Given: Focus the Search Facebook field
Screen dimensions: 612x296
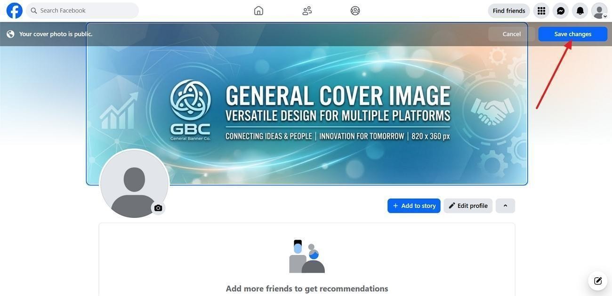Looking at the screenshot, I should 82,10.
